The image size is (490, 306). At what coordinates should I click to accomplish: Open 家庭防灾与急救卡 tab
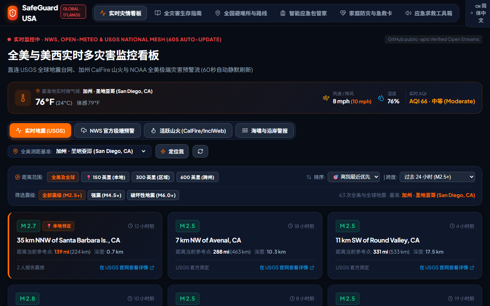click(366, 13)
